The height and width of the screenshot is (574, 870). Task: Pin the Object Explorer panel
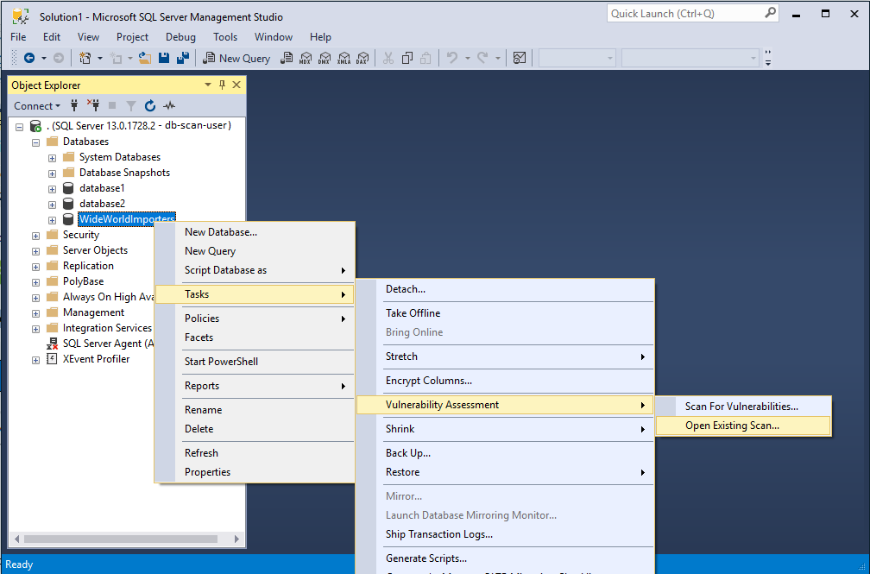tap(224, 85)
